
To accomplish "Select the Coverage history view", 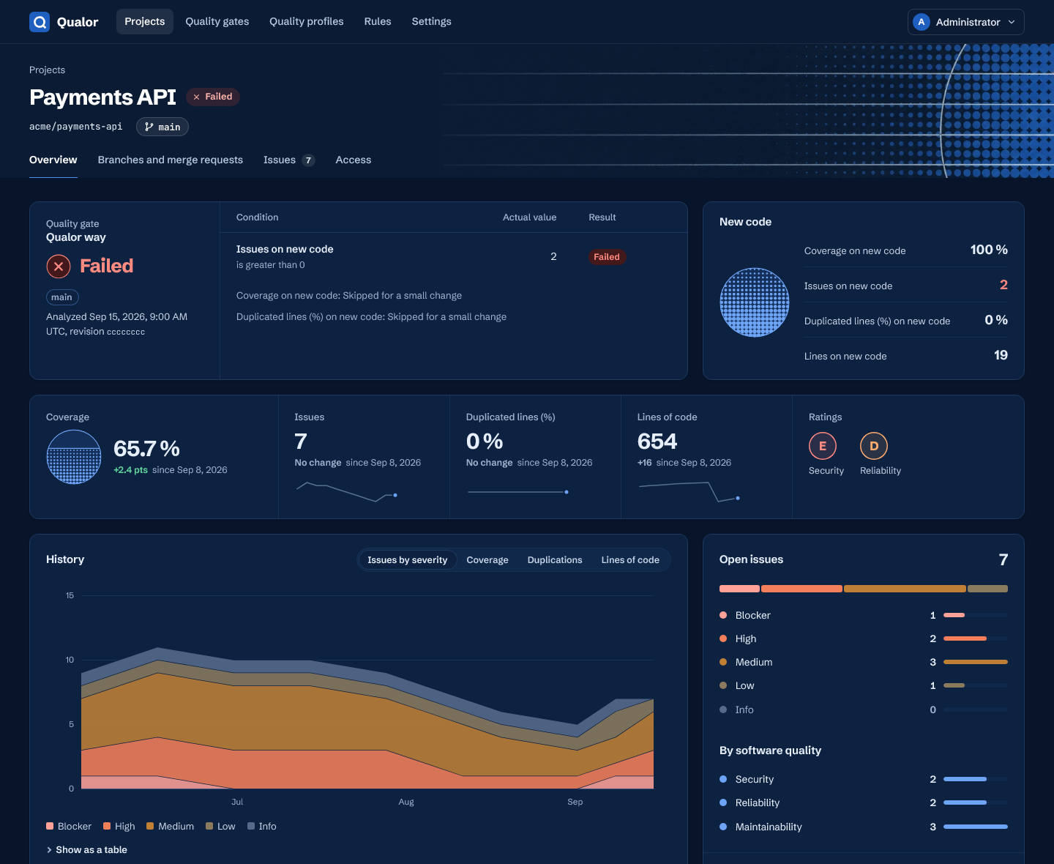I will pyautogui.click(x=487, y=560).
